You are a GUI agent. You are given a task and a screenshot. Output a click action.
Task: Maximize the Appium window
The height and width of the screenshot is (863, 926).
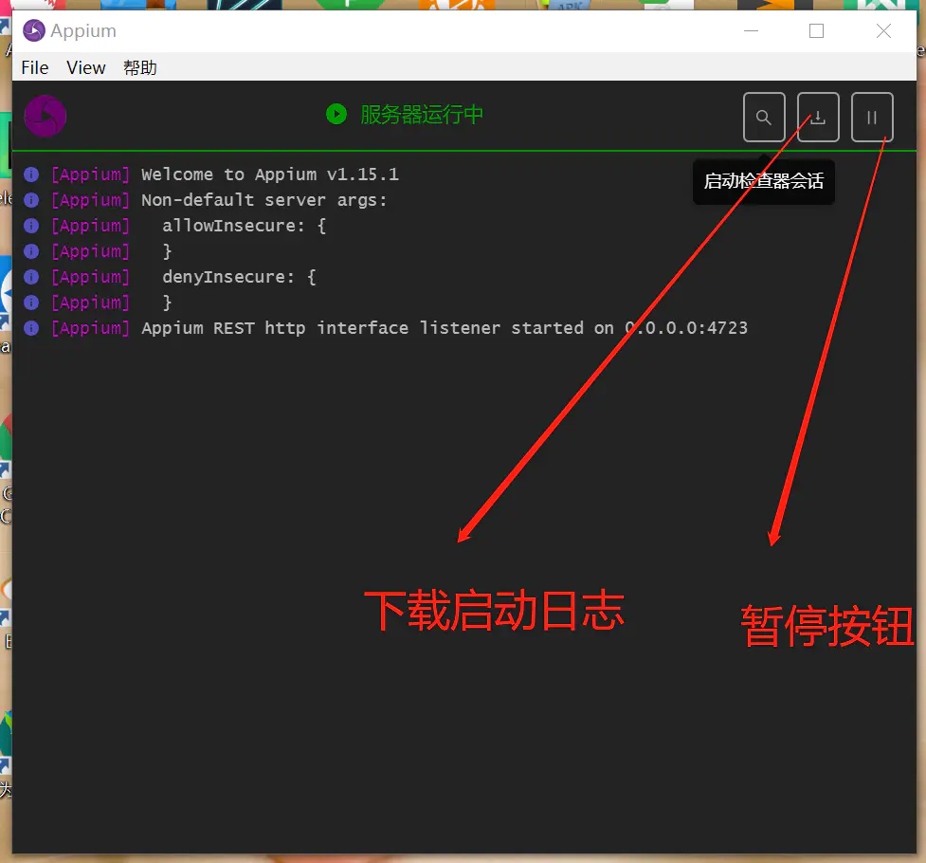[816, 30]
